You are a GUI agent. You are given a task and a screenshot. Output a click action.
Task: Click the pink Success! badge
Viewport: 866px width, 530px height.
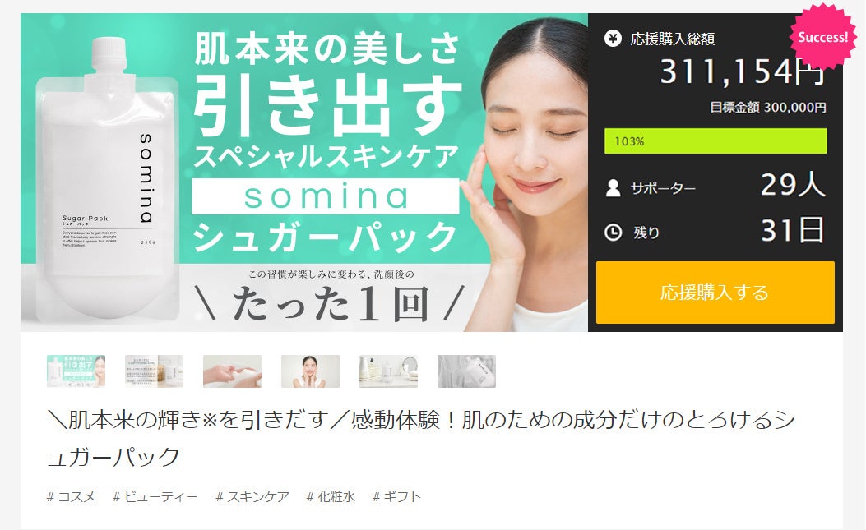coord(822,37)
